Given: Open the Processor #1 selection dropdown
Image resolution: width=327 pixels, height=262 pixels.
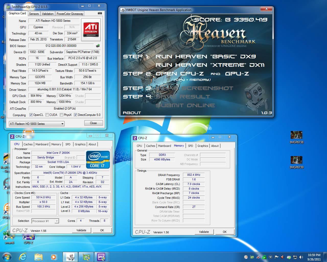Looking at the screenshot, I should pos(45,221).
